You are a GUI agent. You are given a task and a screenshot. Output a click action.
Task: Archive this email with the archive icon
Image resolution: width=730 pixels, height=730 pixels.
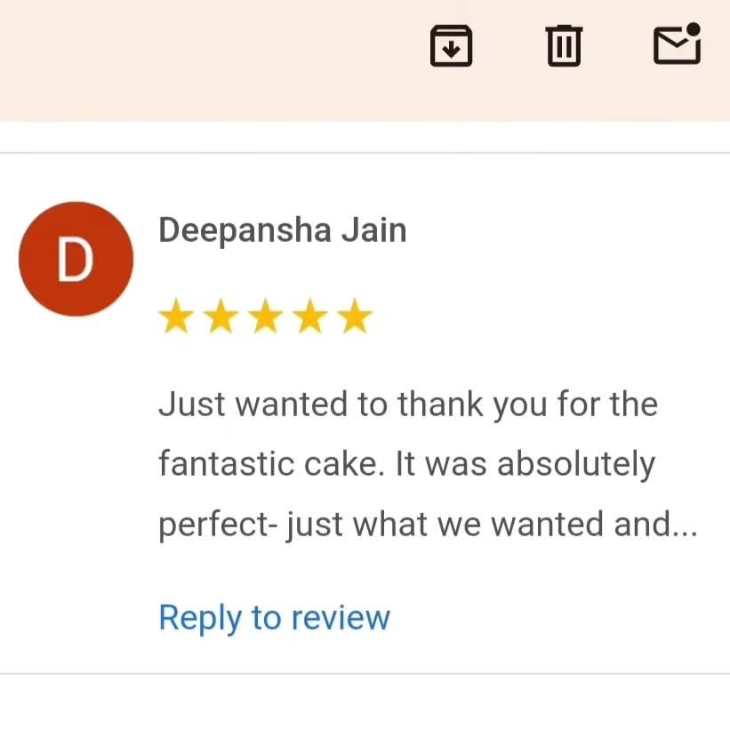tap(451, 45)
